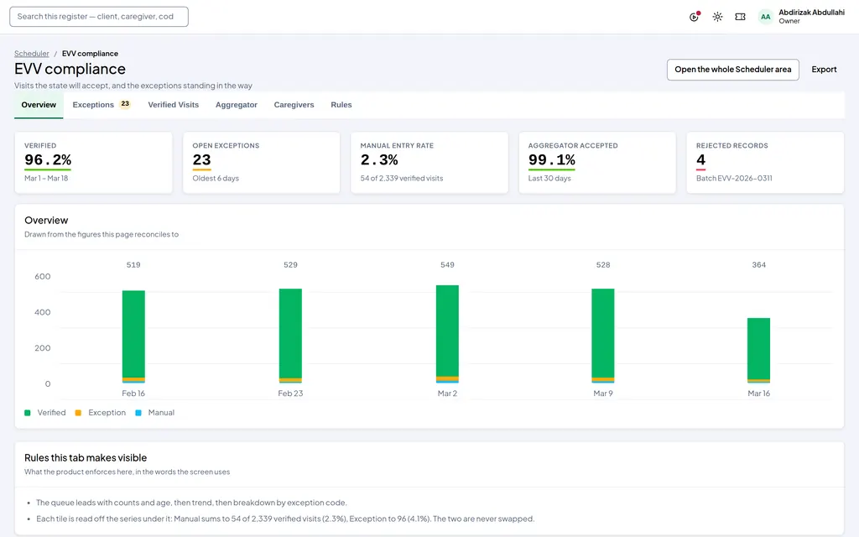
Task: Click the 'Rules this tab makes visible' heading
Action: click(x=86, y=457)
